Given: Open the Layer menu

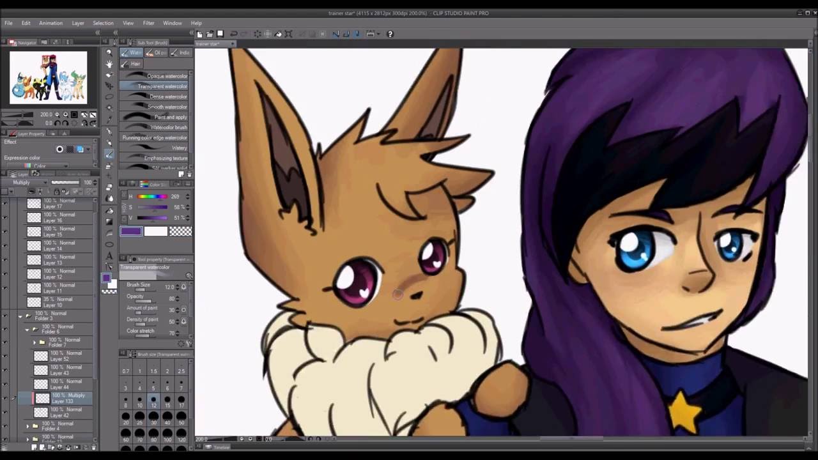Looking at the screenshot, I should pos(78,23).
